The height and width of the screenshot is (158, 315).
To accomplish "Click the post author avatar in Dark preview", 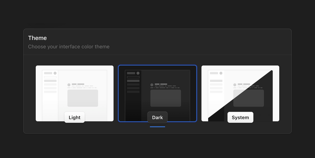I will (x=152, y=85).
